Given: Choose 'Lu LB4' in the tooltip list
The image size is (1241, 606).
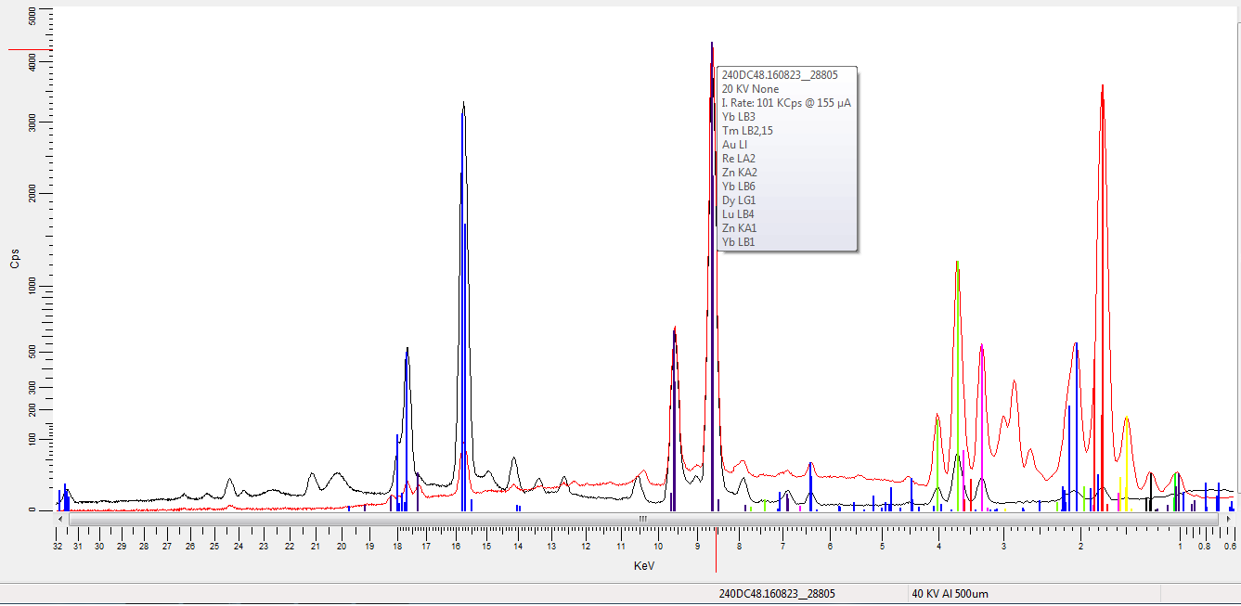Looking at the screenshot, I should click(738, 214).
